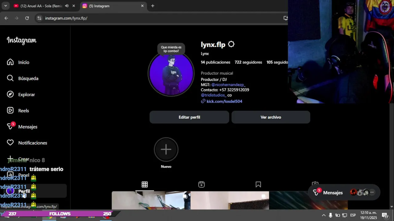Close the YouTube browser tab
The width and height of the screenshot is (394, 221).
74,6
